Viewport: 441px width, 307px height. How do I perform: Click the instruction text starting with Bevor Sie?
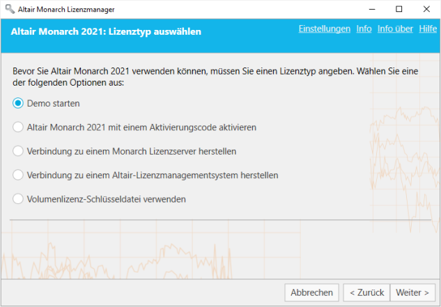[x=215, y=77]
